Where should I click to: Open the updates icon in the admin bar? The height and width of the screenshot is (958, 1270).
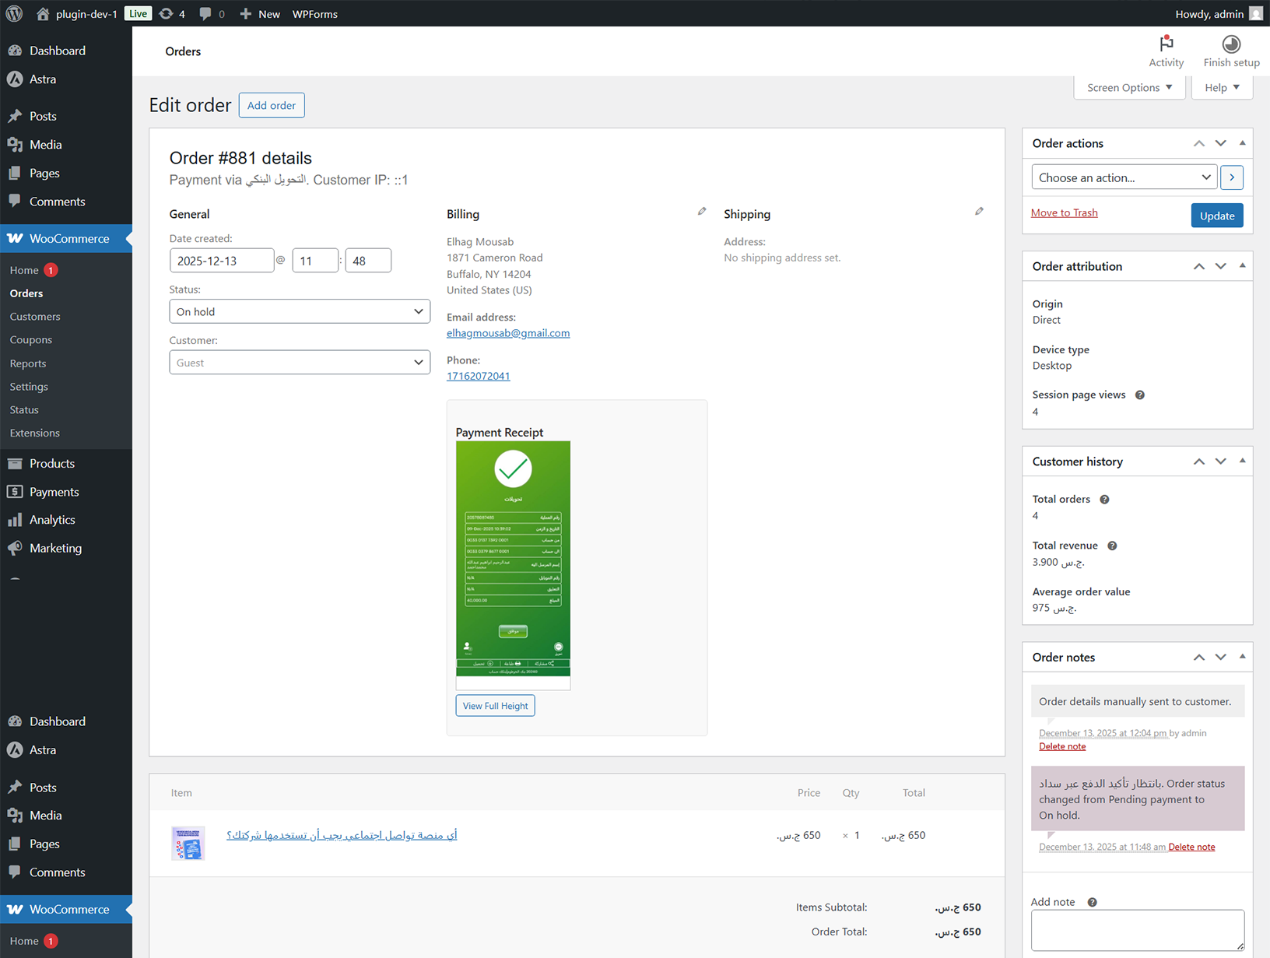[x=165, y=13]
